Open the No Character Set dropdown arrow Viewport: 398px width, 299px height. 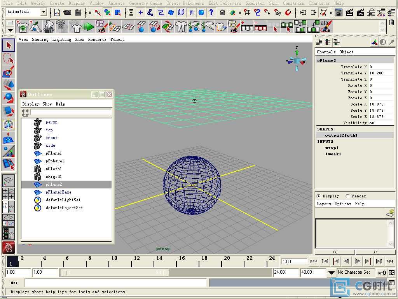point(331,273)
